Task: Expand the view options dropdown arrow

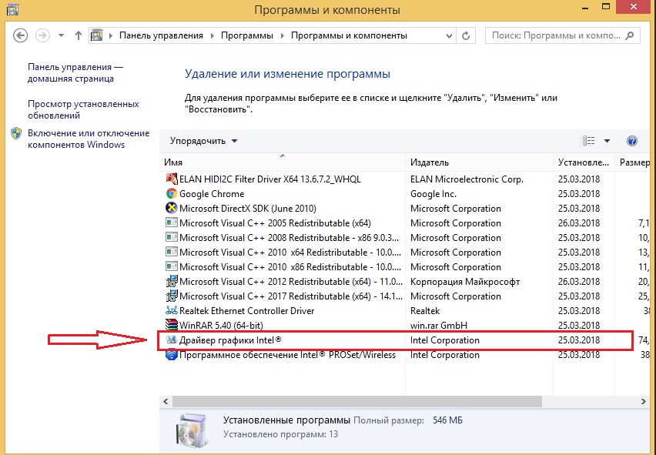Action: pyautogui.click(x=607, y=141)
